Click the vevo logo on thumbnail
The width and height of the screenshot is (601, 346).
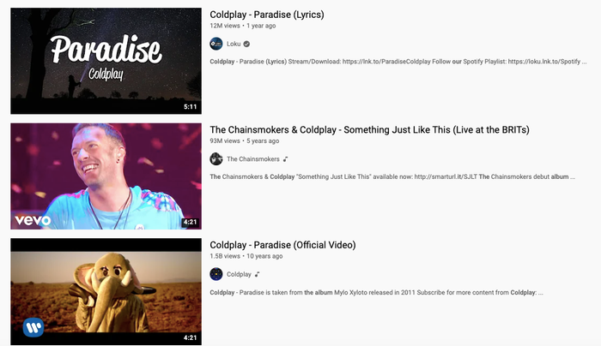pos(33,220)
